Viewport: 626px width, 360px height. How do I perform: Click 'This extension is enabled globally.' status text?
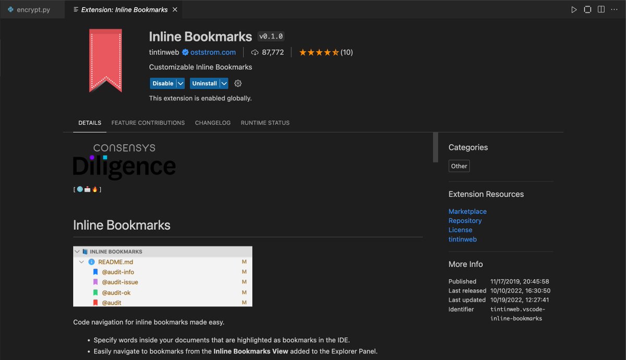click(200, 98)
